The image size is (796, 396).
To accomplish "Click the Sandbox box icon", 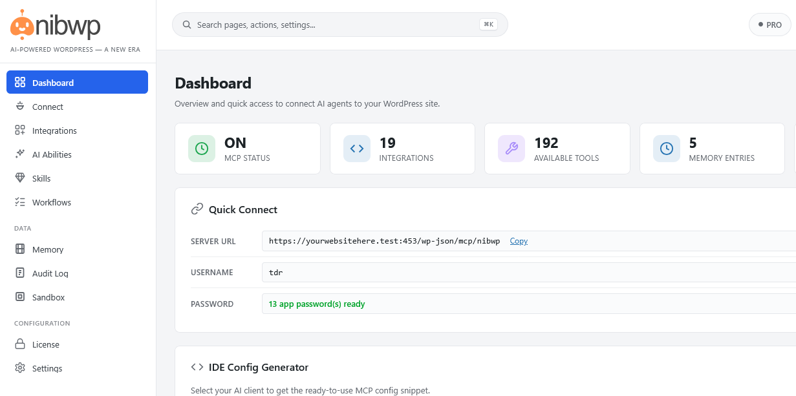I will click(x=20, y=297).
